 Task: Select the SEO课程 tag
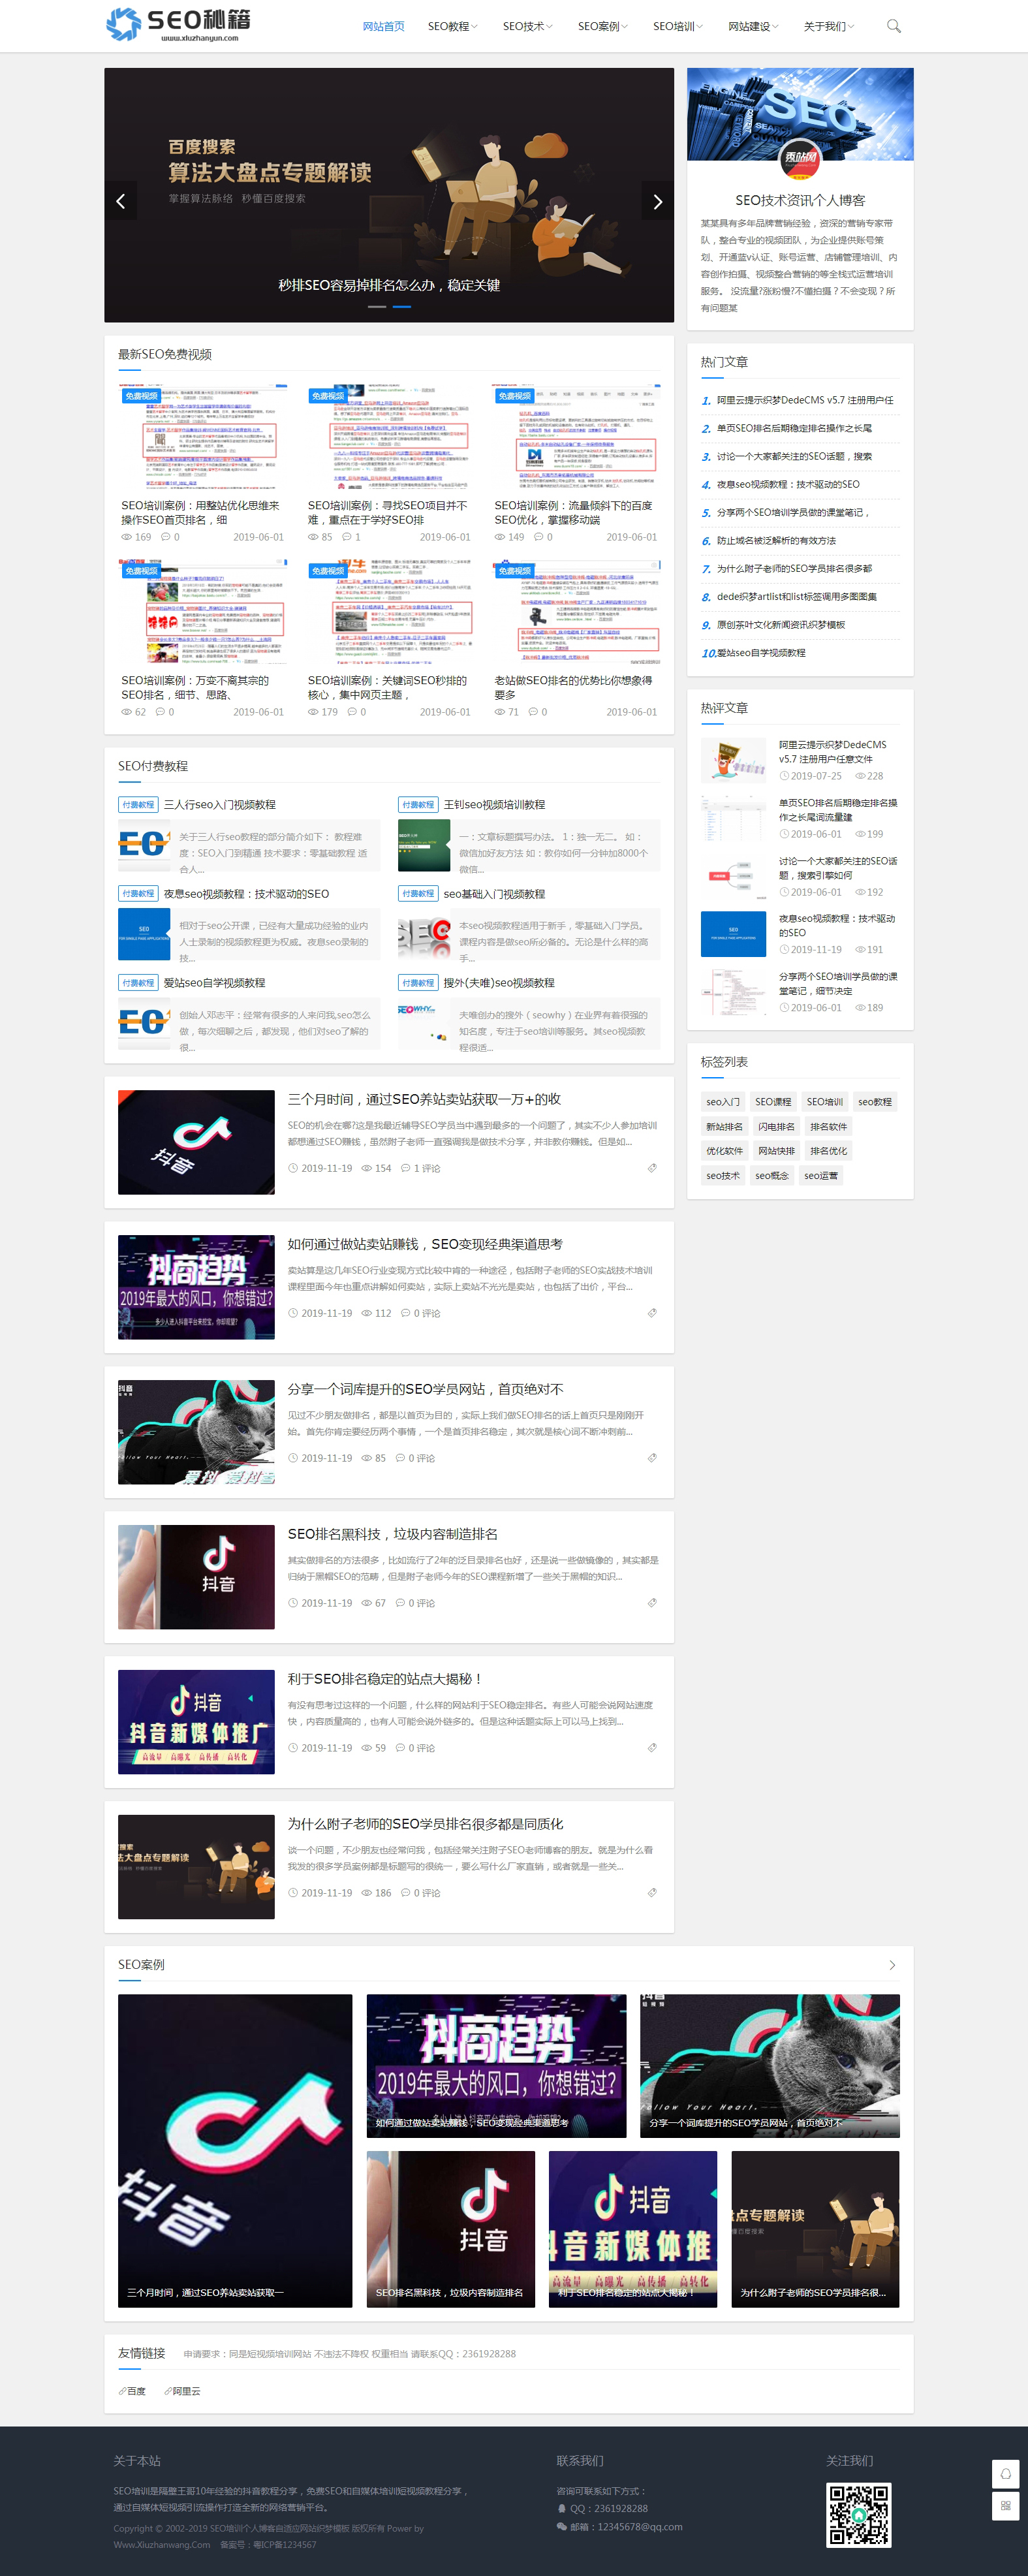tap(773, 1101)
